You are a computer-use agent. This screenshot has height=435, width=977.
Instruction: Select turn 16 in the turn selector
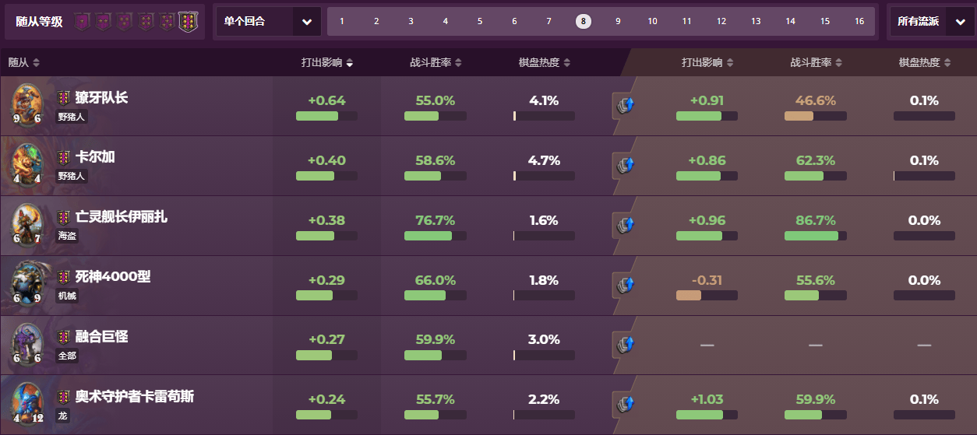pos(859,22)
